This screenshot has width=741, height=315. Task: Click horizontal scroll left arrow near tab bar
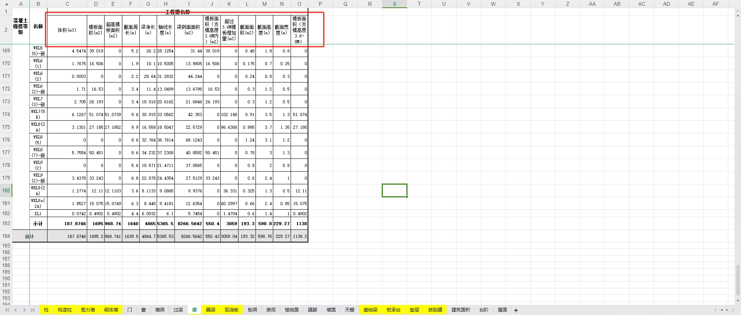722,310
